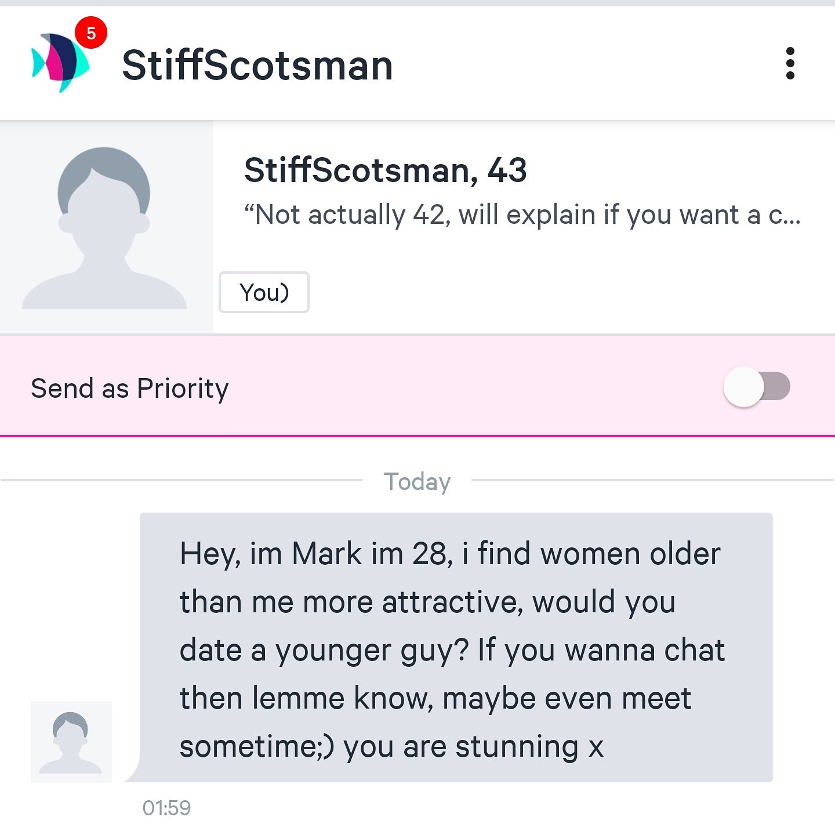Image resolution: width=835 pixels, height=835 pixels.
Task: Click the "StiffScotsman" title in the header
Action: click(x=257, y=65)
